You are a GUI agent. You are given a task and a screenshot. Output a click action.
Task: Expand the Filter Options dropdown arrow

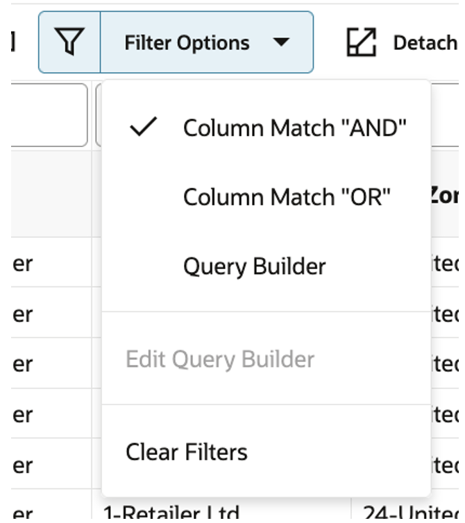tap(281, 43)
